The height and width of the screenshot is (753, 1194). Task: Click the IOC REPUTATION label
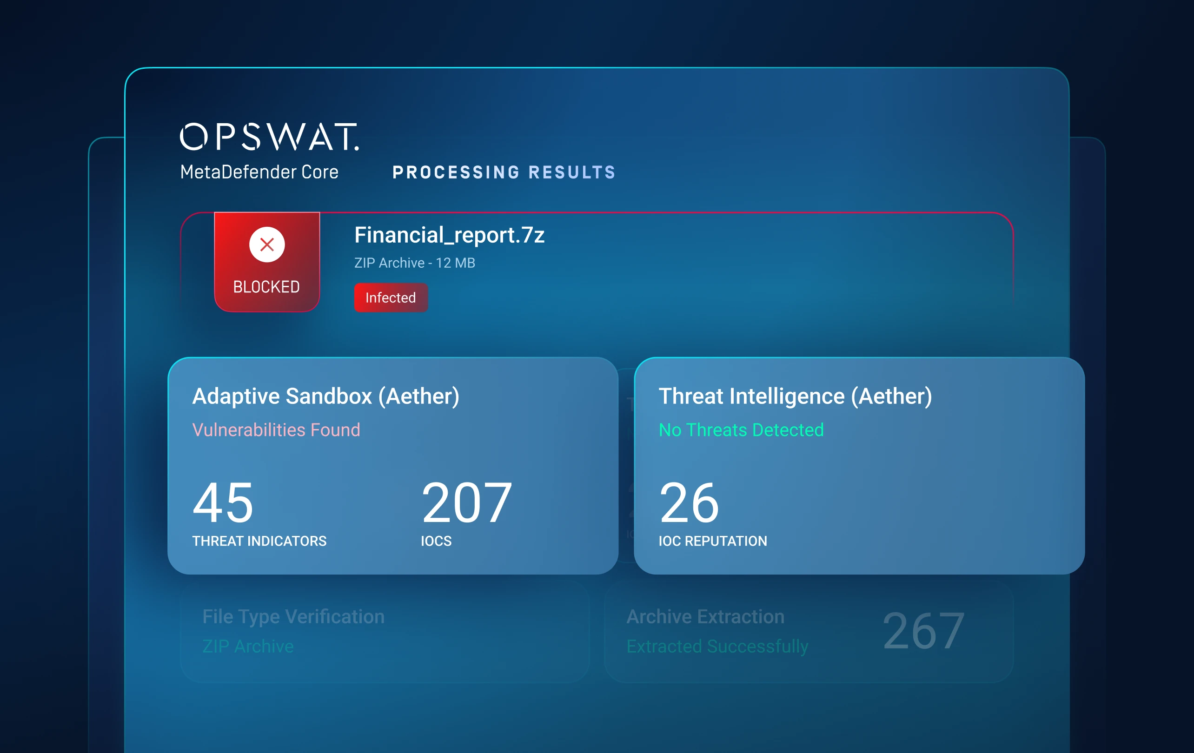pyautogui.click(x=712, y=541)
